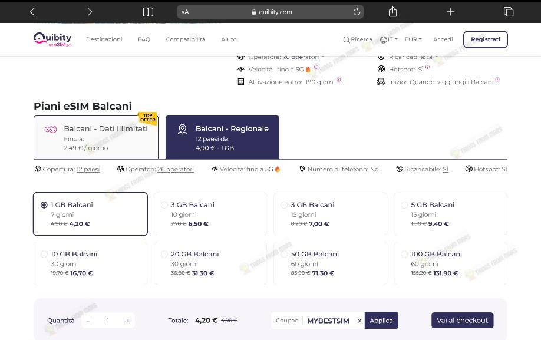The width and height of the screenshot is (541, 340).
Task: Clear the coupon with the X icon
Action: 359,321
